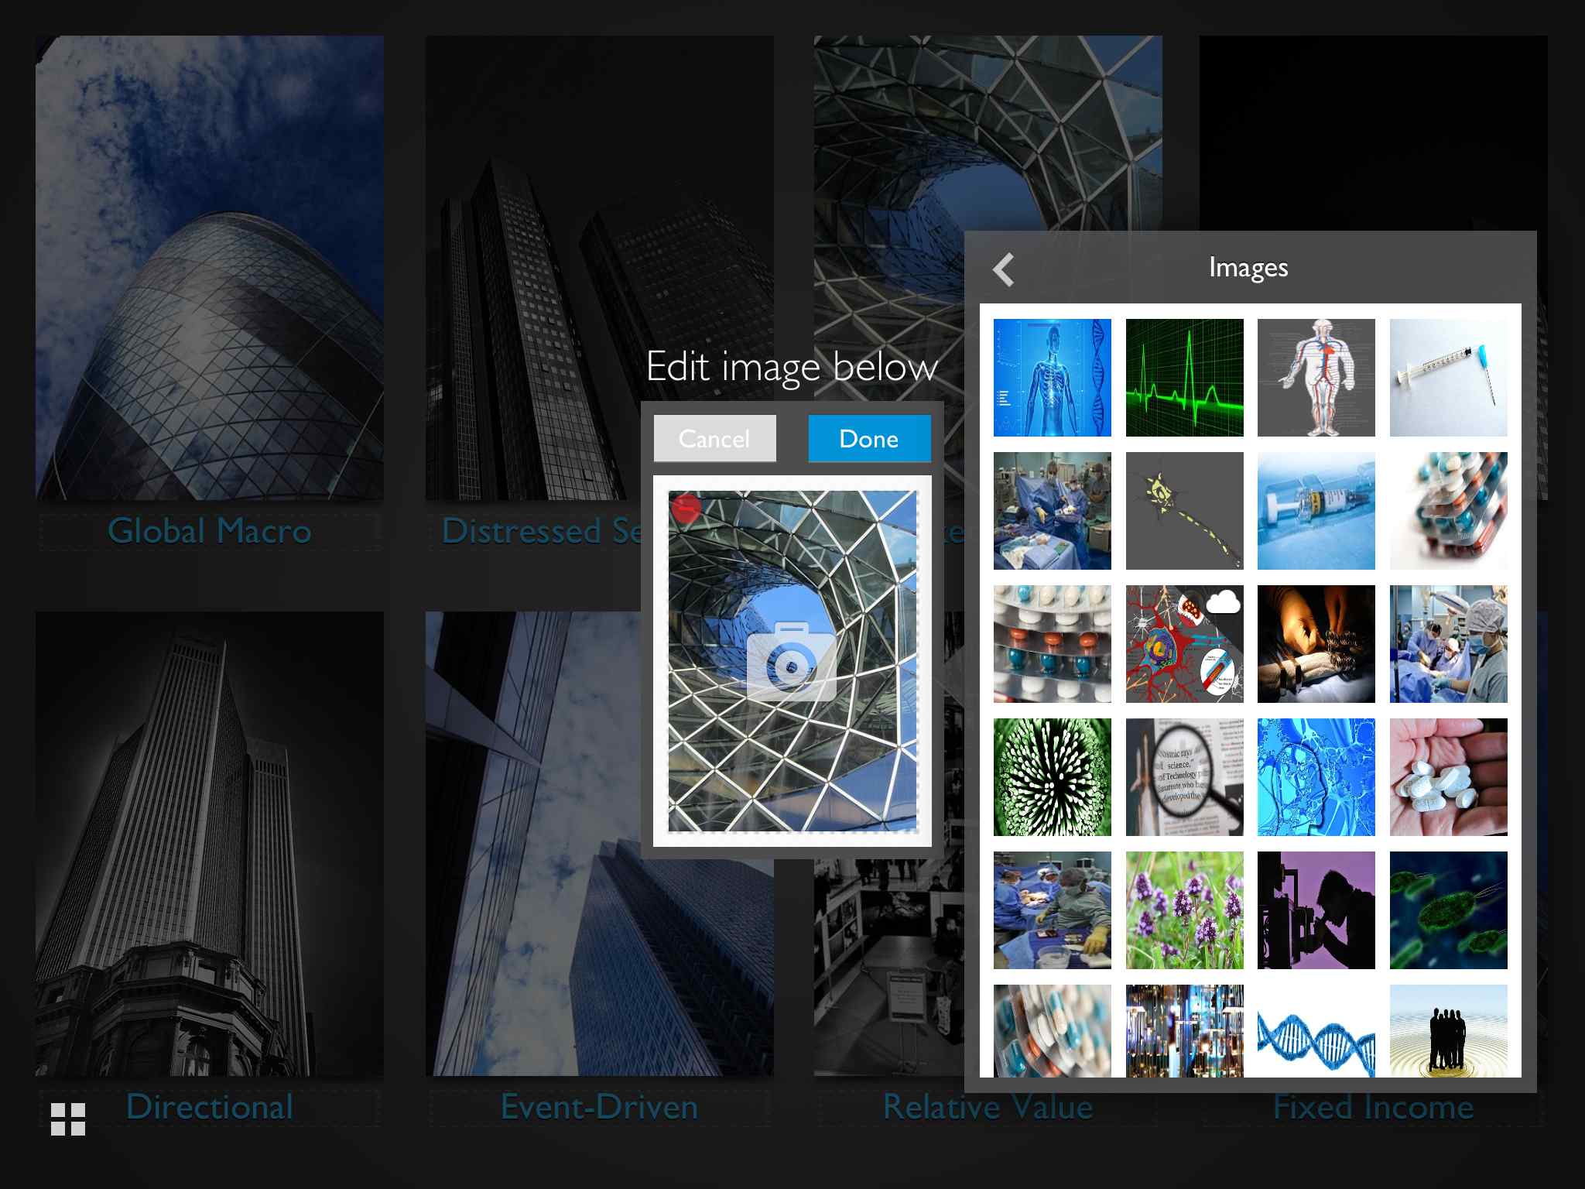Edit the Global Macro label
The height and width of the screenshot is (1189, 1585).
pyautogui.click(x=209, y=532)
